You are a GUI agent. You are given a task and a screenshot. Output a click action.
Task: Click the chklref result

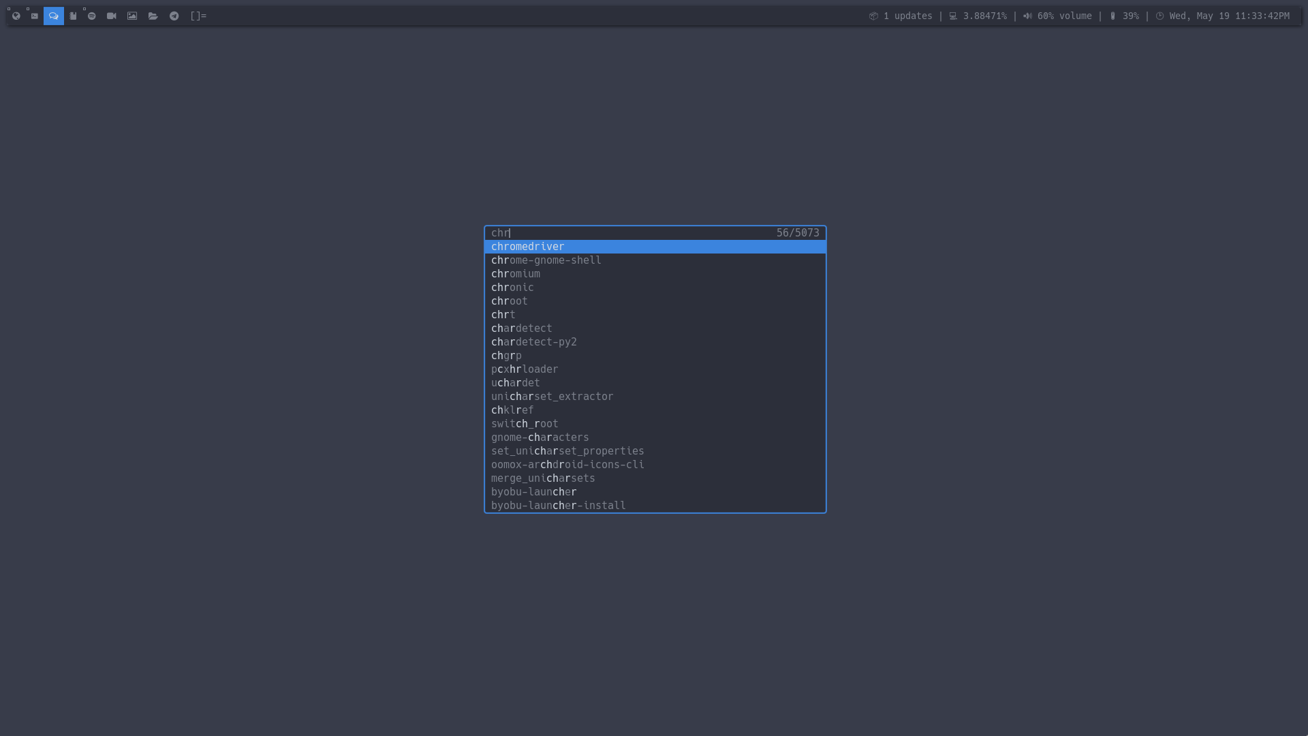[655, 410]
